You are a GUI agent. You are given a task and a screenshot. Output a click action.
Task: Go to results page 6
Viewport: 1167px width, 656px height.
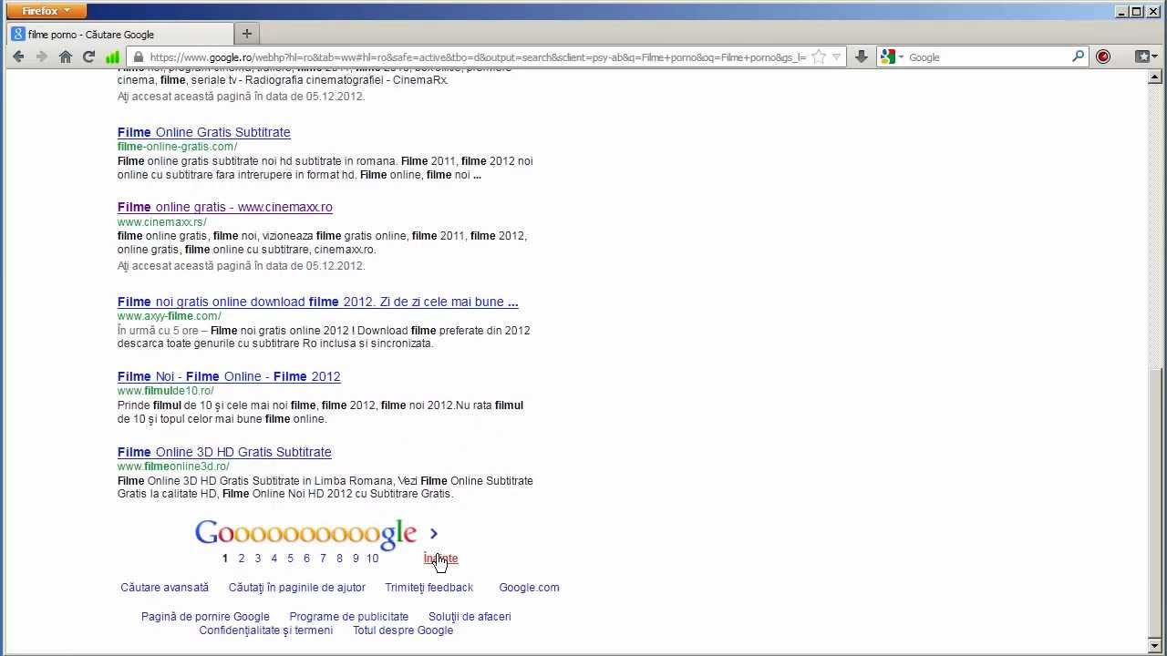306,559
